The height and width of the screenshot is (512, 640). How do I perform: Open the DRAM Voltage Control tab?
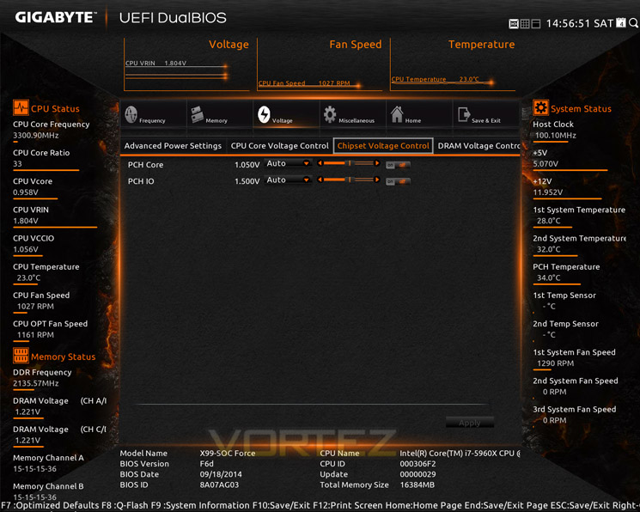point(478,146)
